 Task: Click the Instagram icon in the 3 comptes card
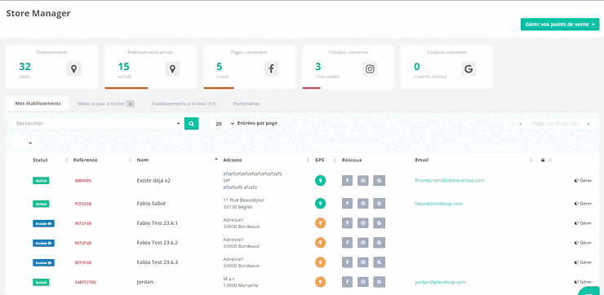pyautogui.click(x=370, y=68)
